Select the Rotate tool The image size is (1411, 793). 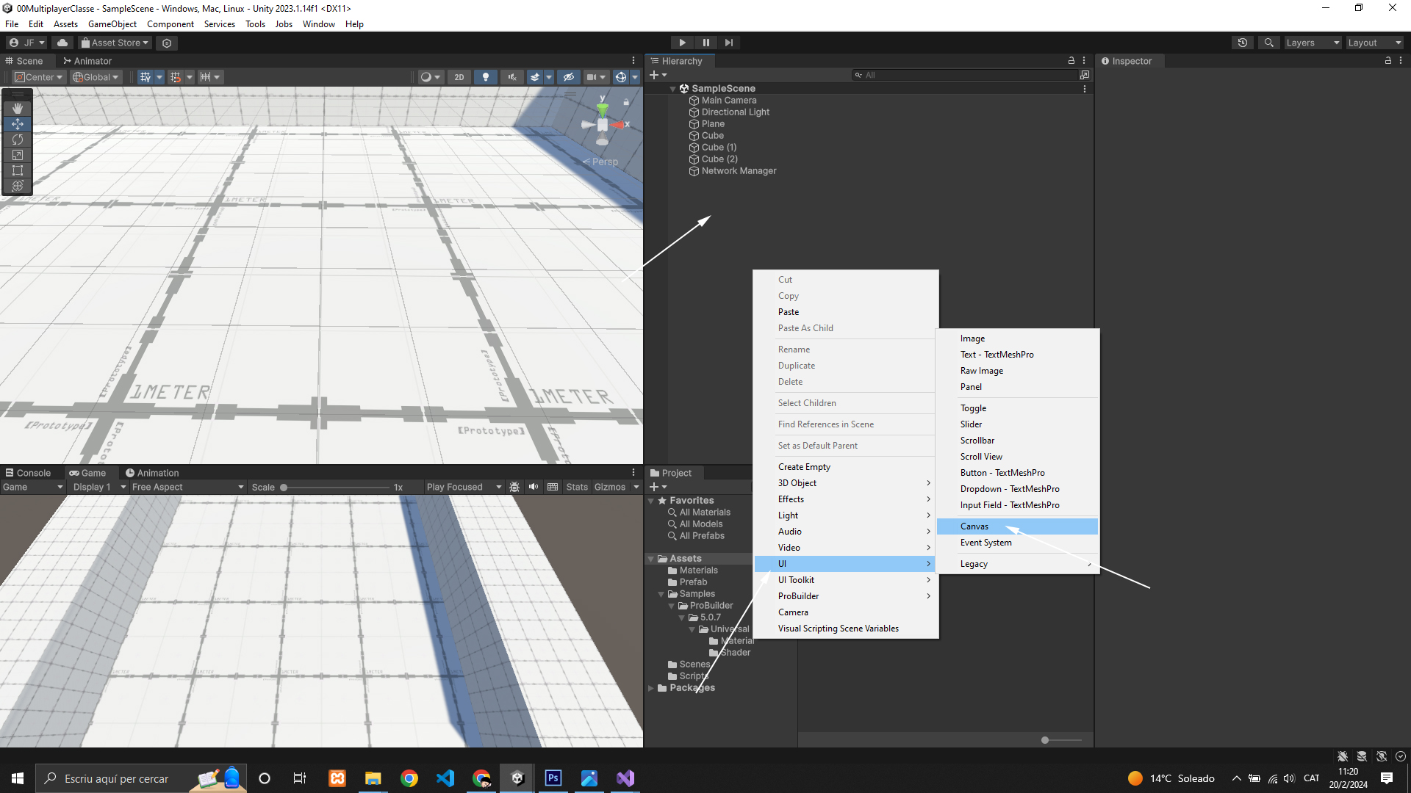(18, 140)
